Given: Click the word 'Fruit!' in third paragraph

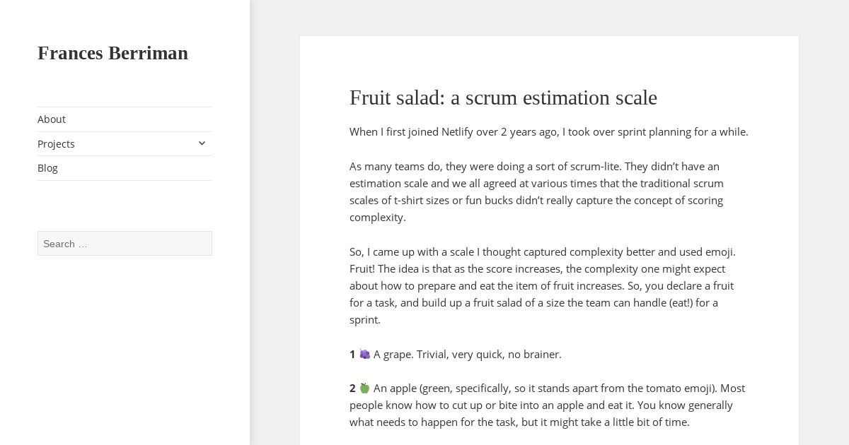Looking at the screenshot, I should tap(362, 269).
